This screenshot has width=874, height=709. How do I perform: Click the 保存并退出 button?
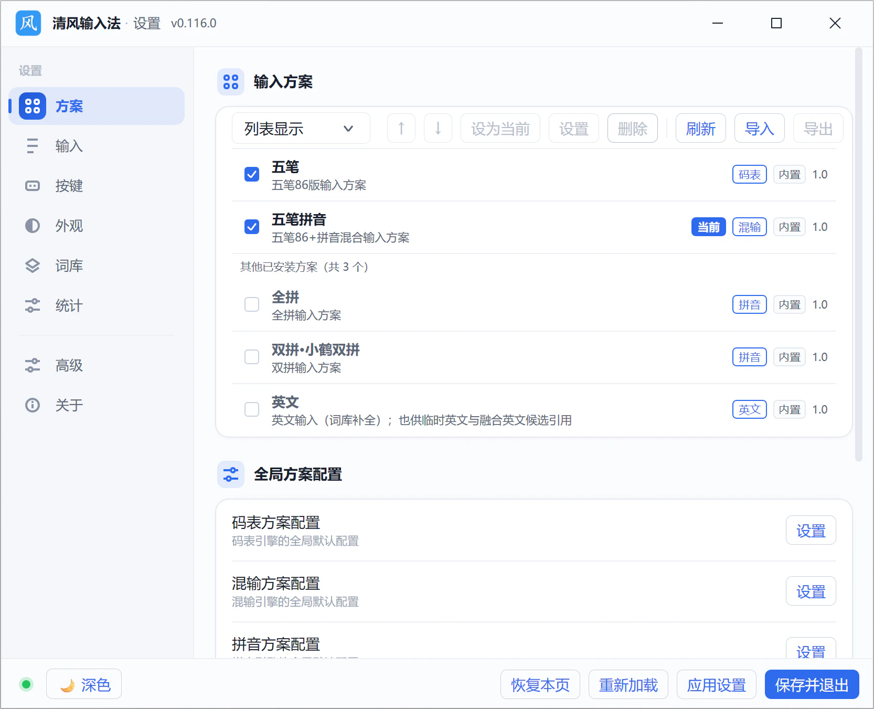click(x=812, y=684)
